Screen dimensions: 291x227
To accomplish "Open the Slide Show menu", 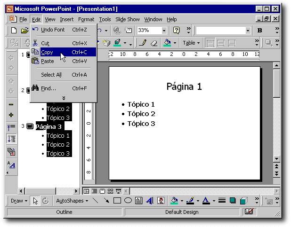I will (127, 19).
